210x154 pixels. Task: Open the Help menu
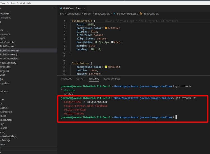point(29,3)
